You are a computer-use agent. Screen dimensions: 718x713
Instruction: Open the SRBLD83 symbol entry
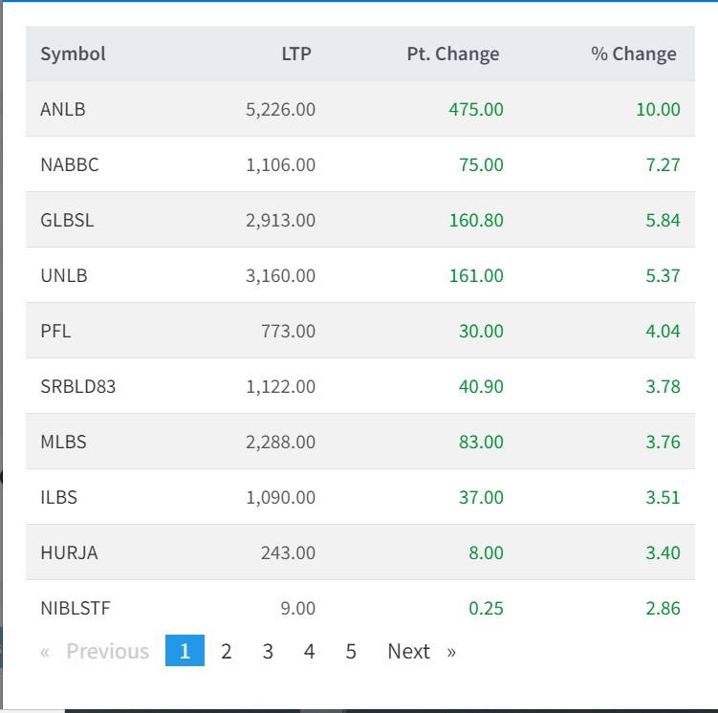(78, 386)
